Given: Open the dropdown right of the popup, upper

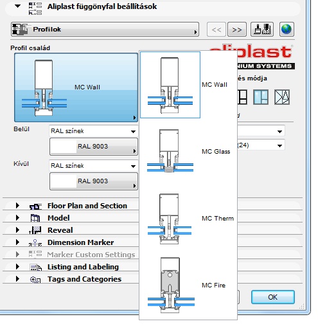Looking at the screenshot, I should tap(261, 131).
